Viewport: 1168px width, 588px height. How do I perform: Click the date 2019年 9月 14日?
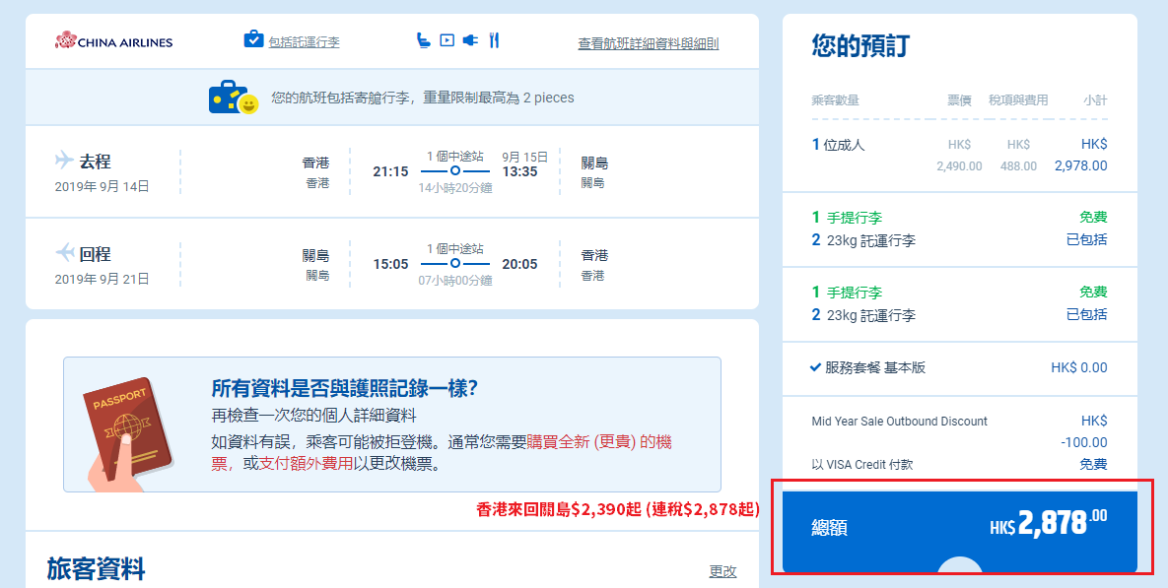click(103, 187)
